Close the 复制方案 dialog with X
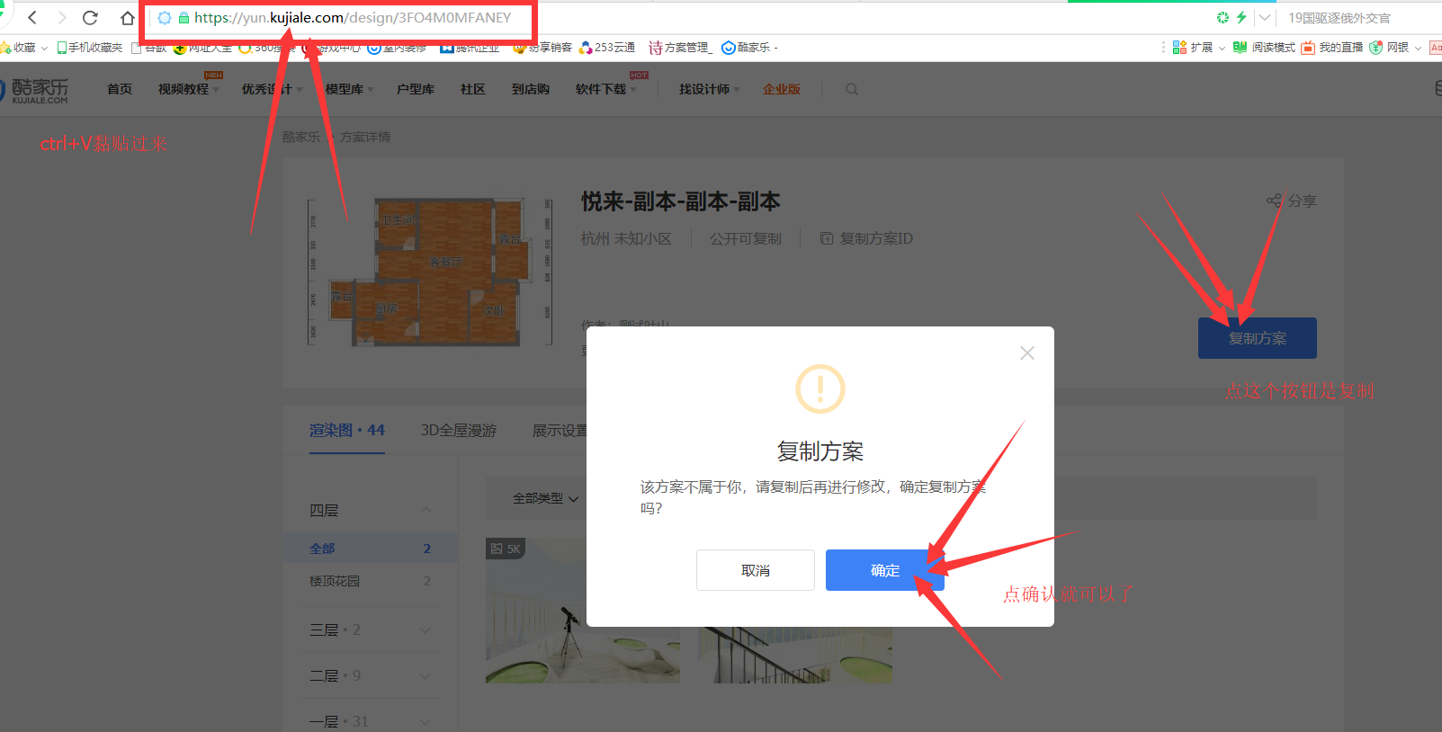 tap(1027, 353)
